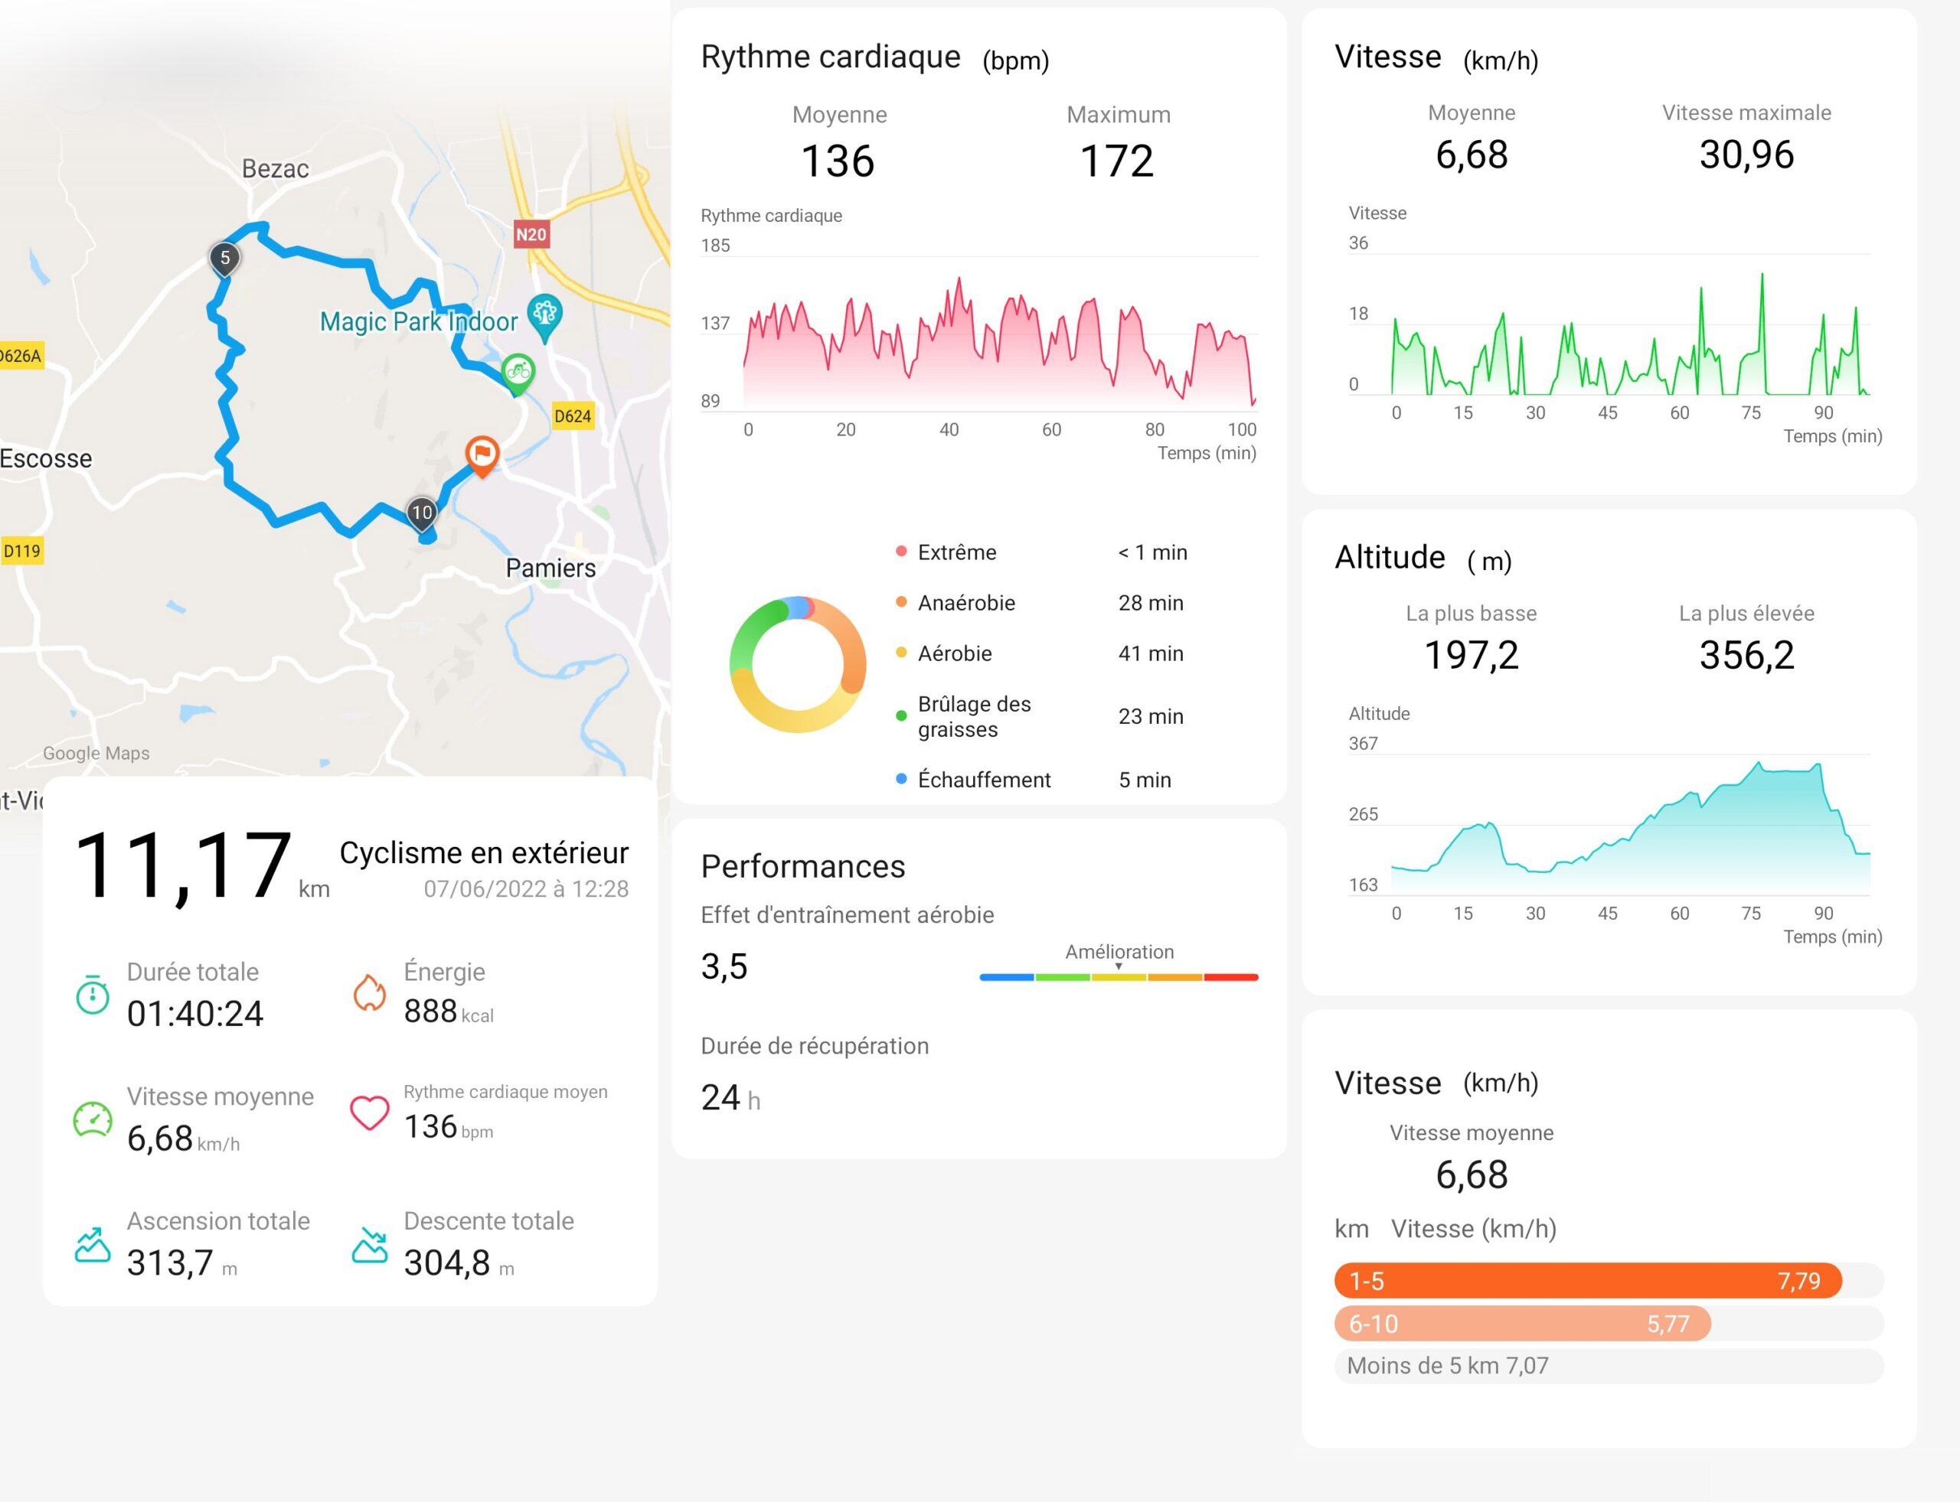Click the stopwatch icon beside Durée totale

pos(92,994)
